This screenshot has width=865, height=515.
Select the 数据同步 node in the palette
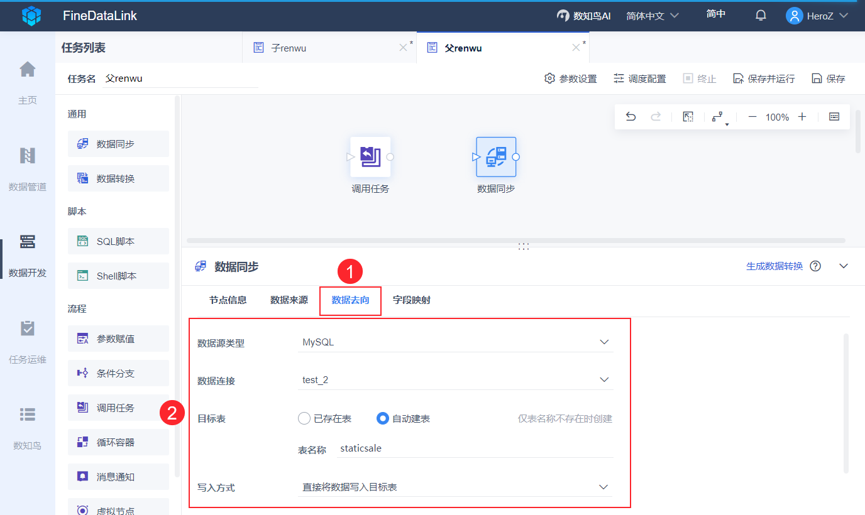click(118, 144)
